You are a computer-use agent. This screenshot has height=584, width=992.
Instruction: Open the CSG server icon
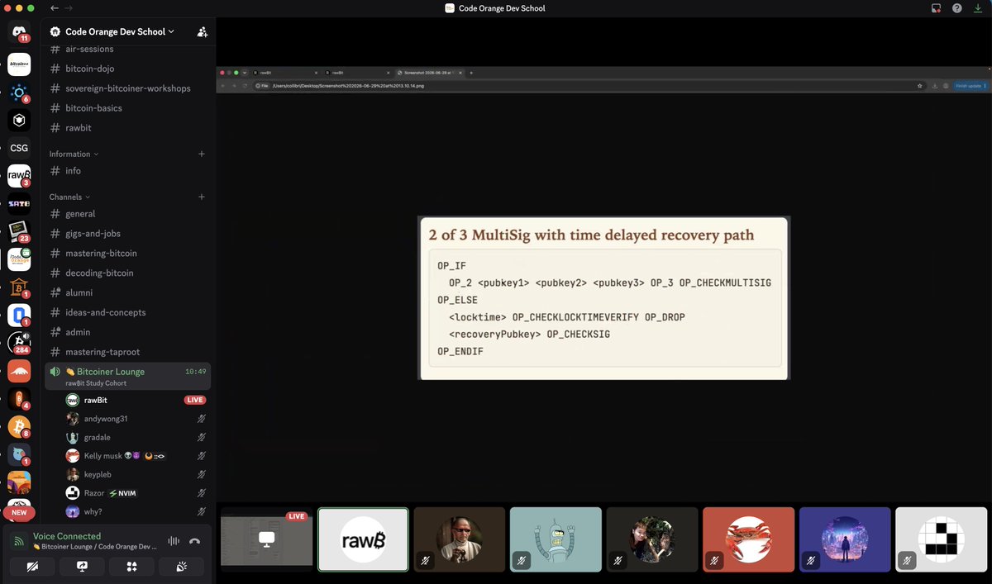(x=19, y=149)
